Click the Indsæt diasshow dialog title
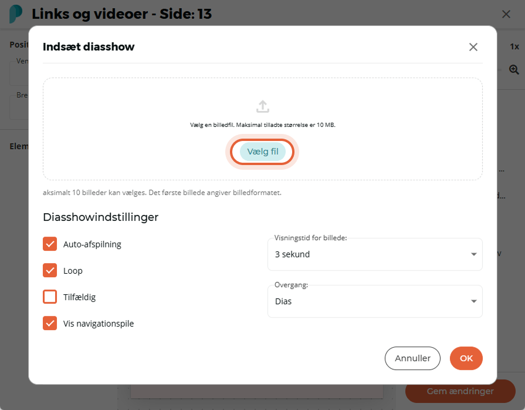525x410 pixels. (x=89, y=46)
